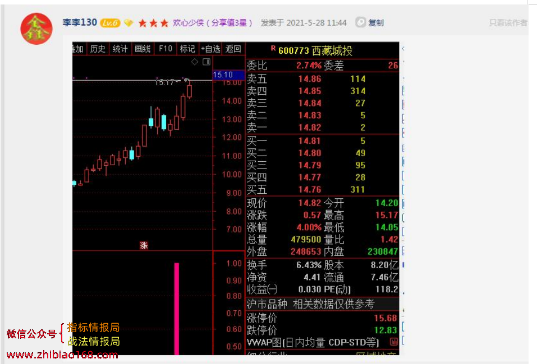Screen dimensions: 537x364
Task: Click 只看该作者 filter link
Action: (x=508, y=23)
